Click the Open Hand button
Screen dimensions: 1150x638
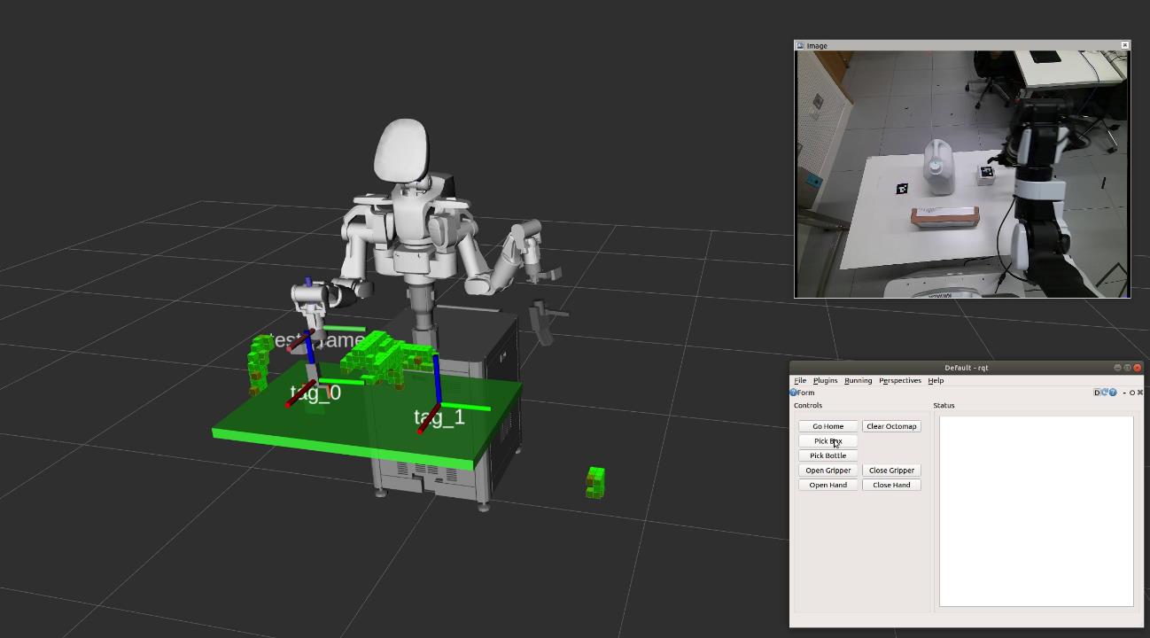[x=827, y=485]
